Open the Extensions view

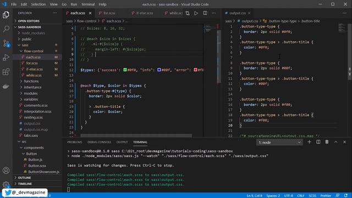tap(6, 72)
